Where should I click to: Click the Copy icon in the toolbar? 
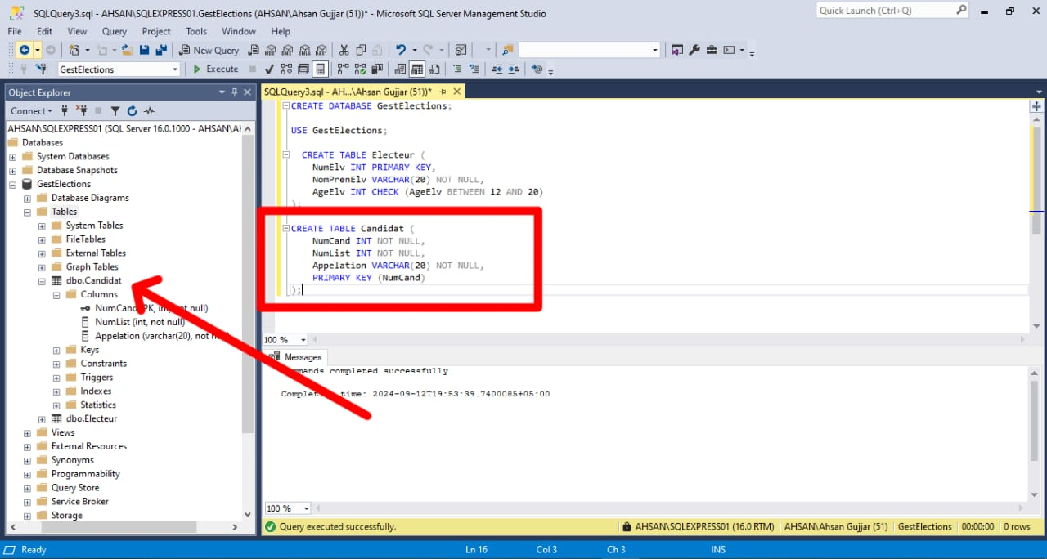pos(361,50)
